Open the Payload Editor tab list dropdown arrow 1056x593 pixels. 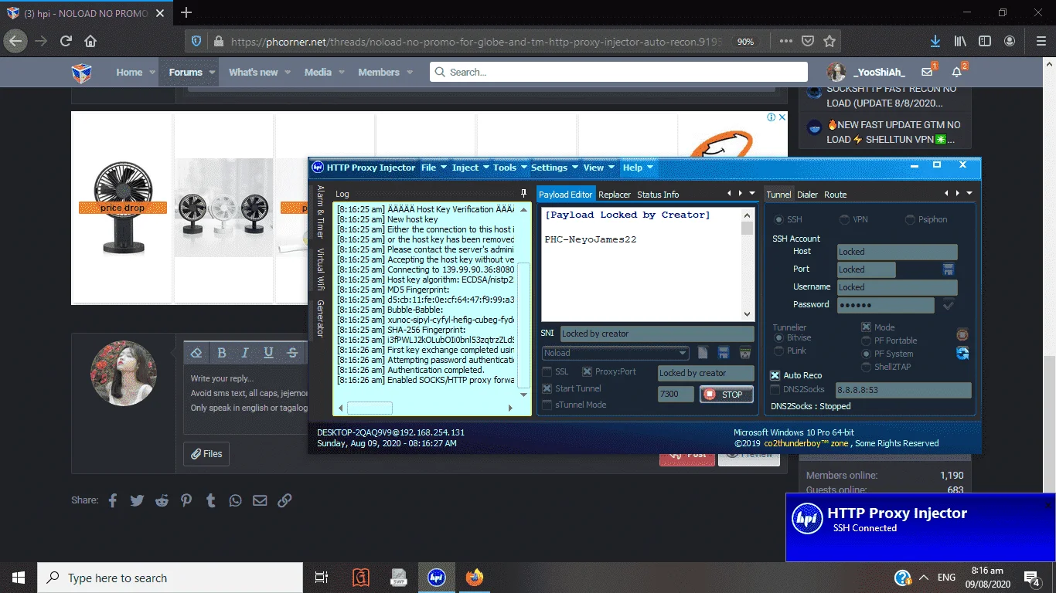pos(752,194)
